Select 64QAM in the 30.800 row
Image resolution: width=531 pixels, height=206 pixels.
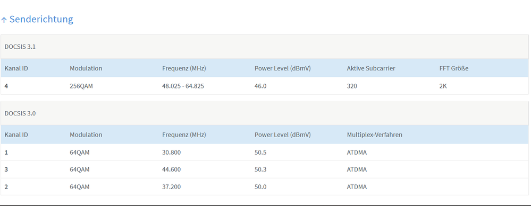(80, 153)
